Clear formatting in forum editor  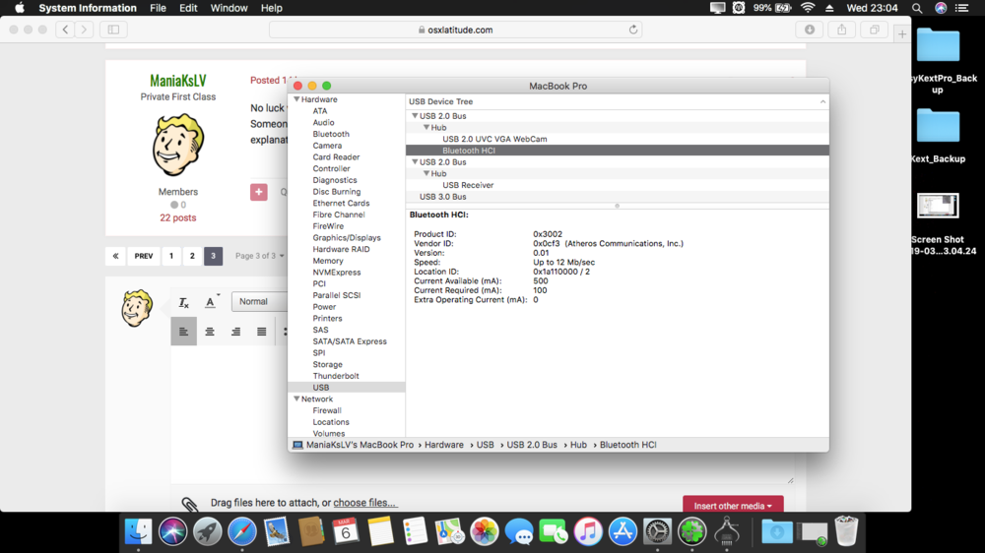[x=183, y=302]
